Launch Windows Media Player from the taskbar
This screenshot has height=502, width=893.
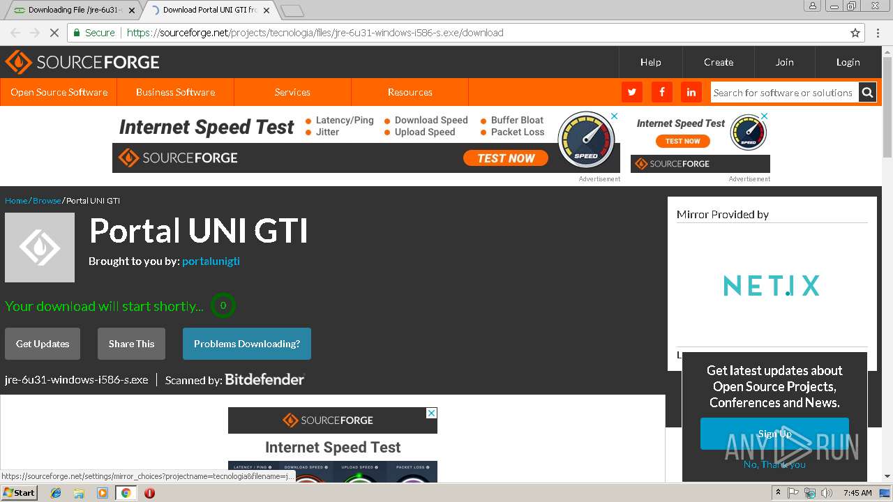point(103,493)
